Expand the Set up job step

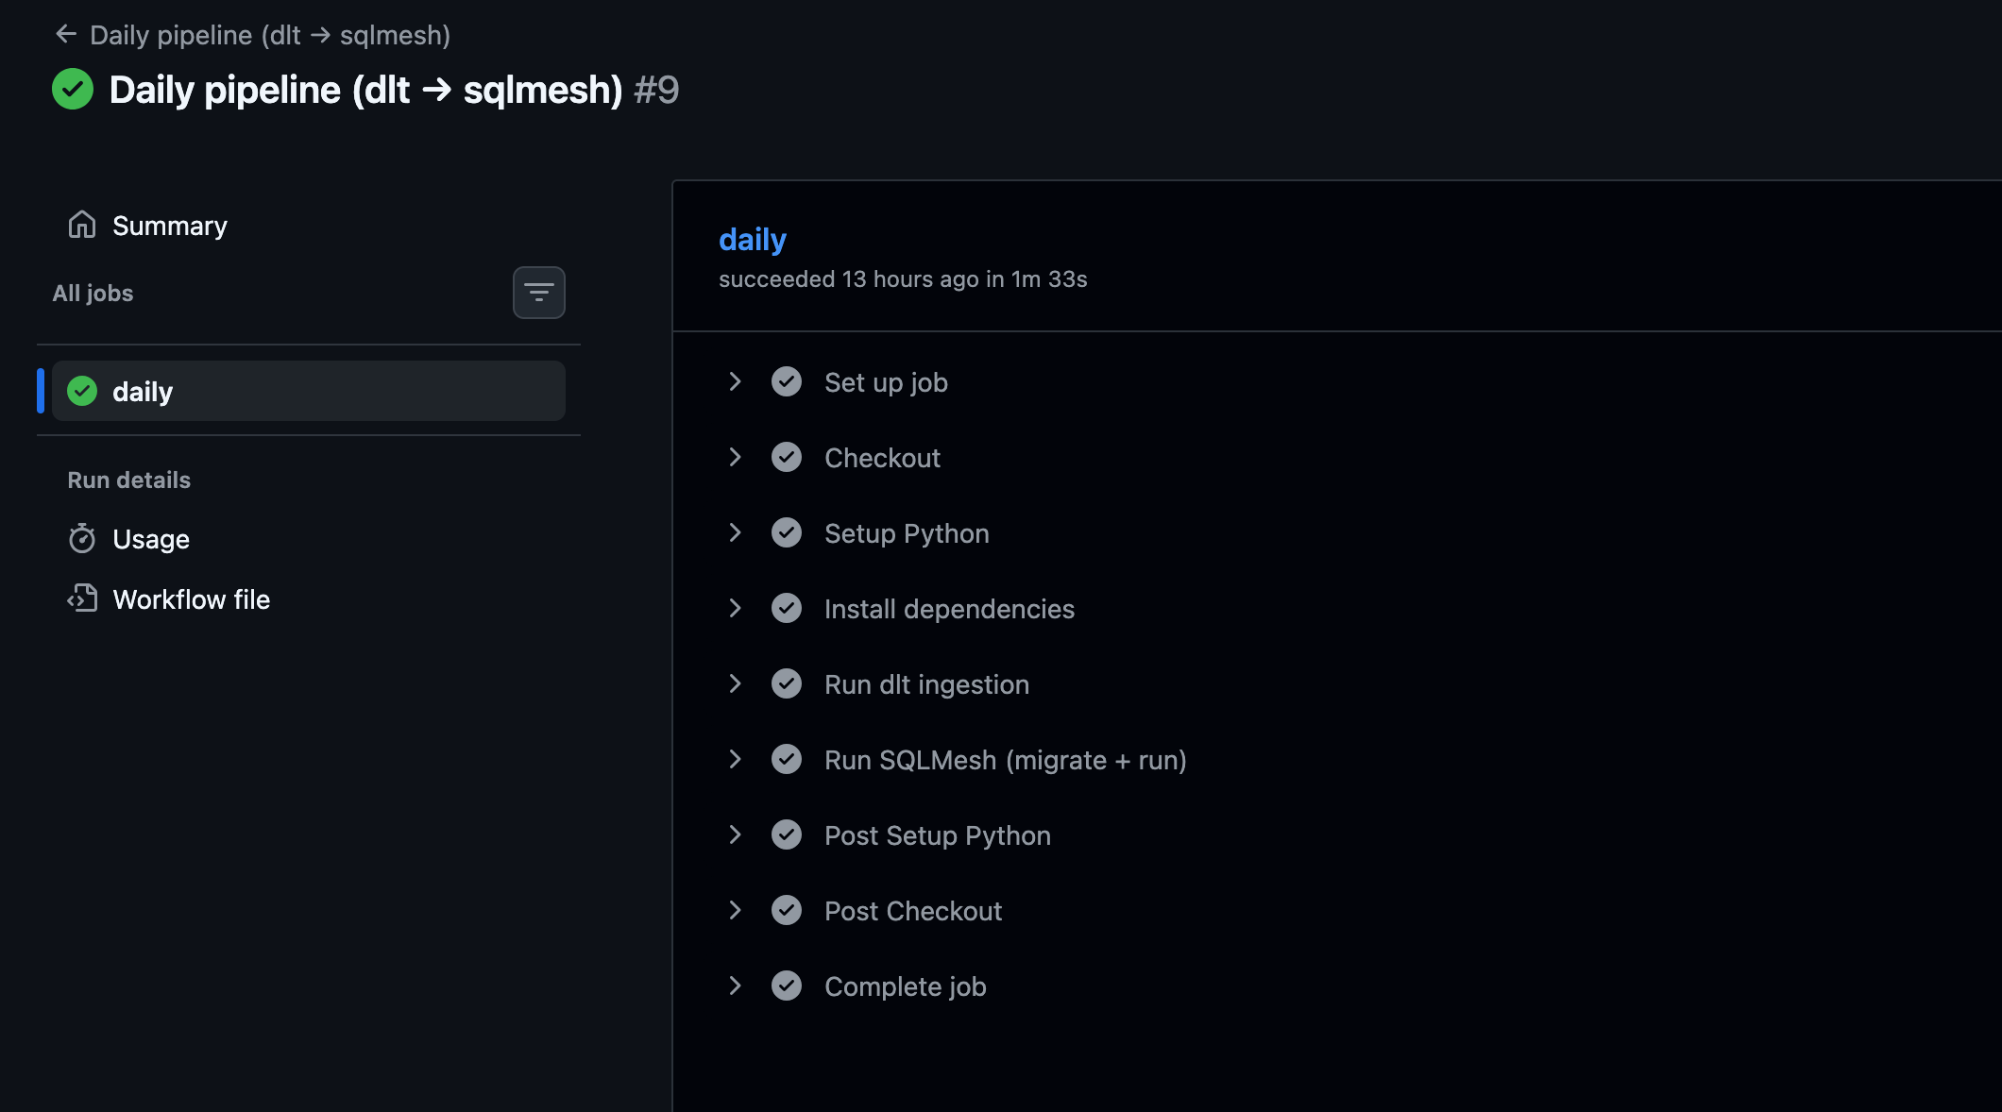(735, 382)
